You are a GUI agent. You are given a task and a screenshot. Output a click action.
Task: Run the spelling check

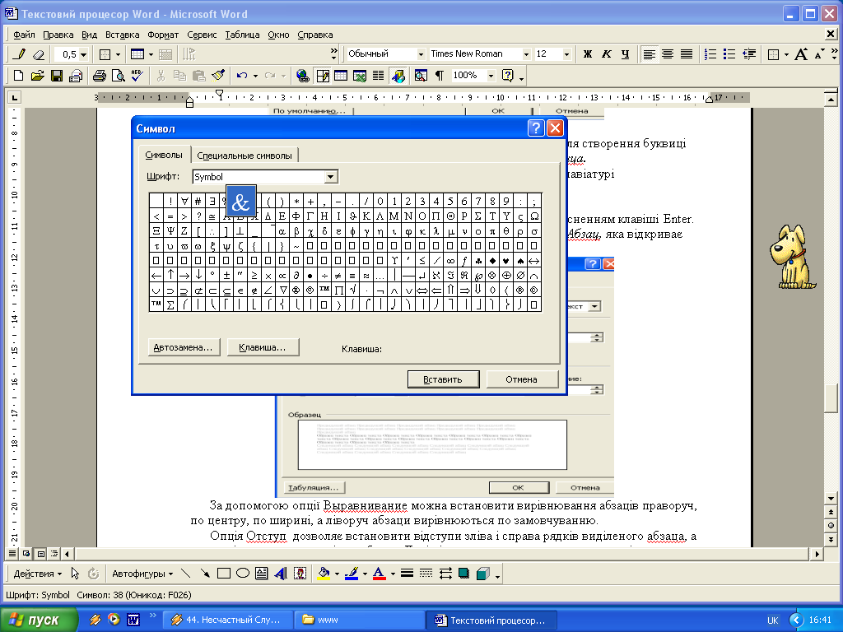click(137, 76)
